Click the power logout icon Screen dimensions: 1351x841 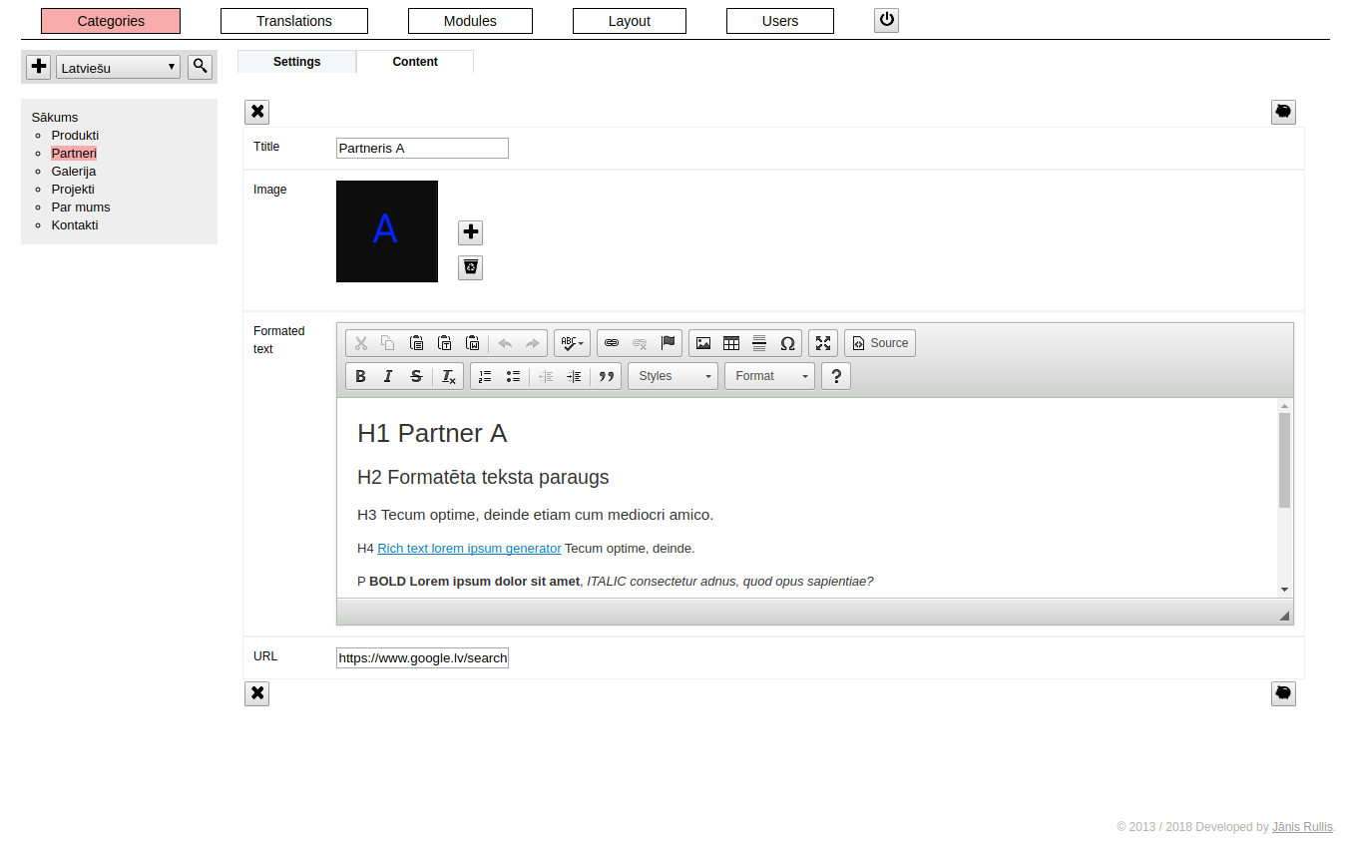(x=886, y=20)
